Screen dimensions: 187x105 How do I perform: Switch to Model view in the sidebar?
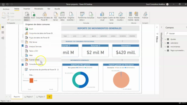(x=3, y=38)
